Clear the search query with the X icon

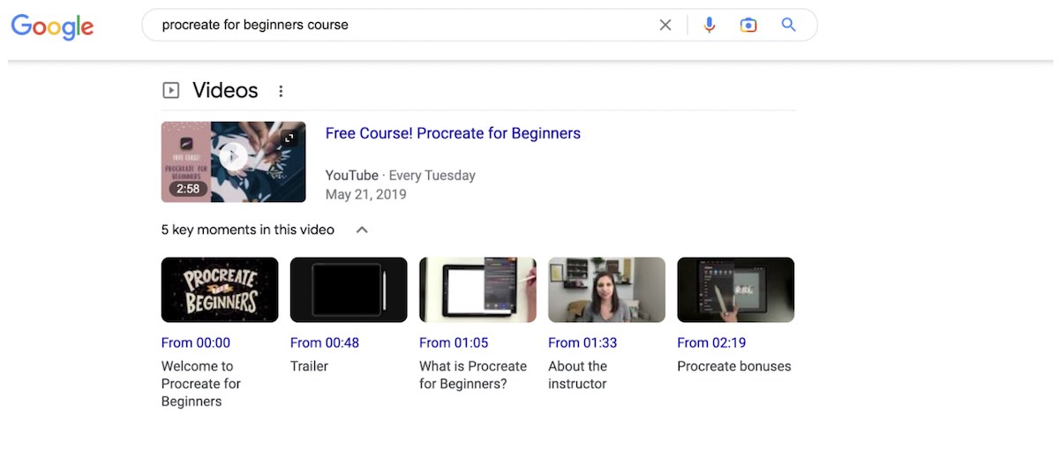coord(665,26)
